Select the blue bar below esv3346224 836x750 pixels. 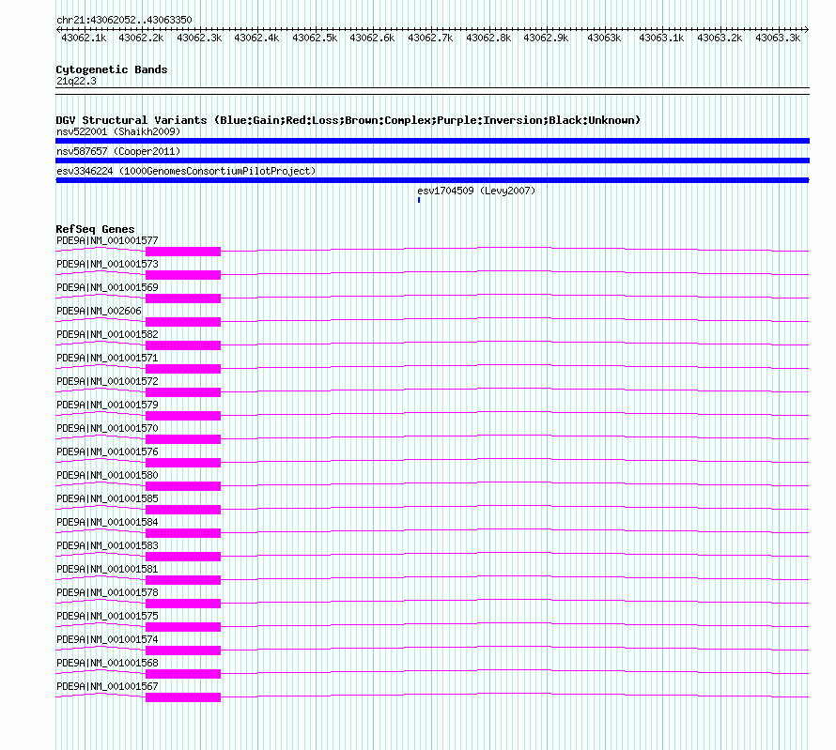point(432,180)
